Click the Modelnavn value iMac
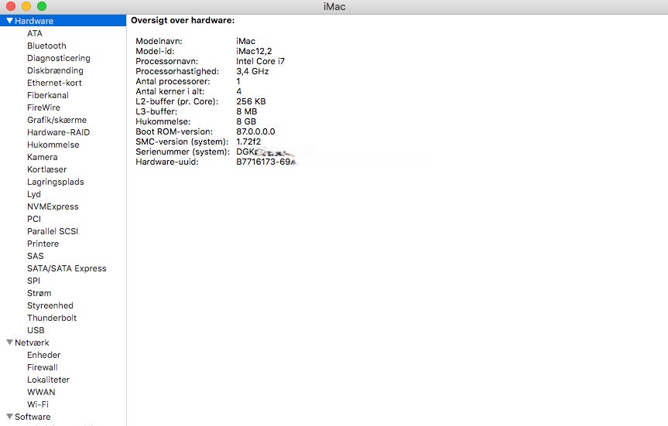668x426 pixels. (x=246, y=41)
